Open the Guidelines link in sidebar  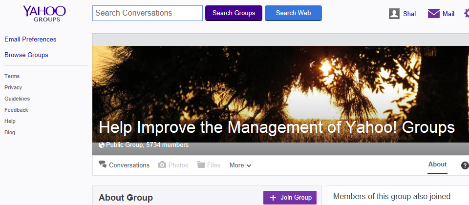(17, 99)
